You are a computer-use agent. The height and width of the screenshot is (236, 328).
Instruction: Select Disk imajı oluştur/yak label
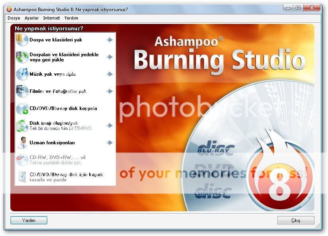54,123
